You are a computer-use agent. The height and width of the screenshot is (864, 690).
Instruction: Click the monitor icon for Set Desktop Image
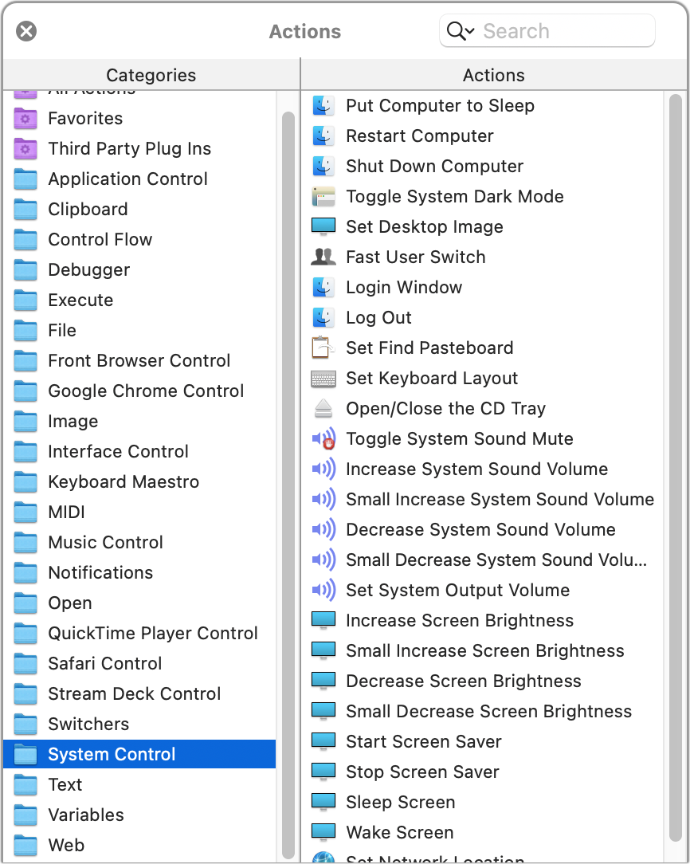click(323, 226)
